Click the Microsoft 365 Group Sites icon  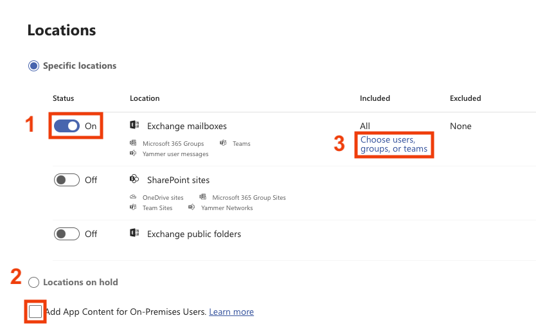pos(202,197)
